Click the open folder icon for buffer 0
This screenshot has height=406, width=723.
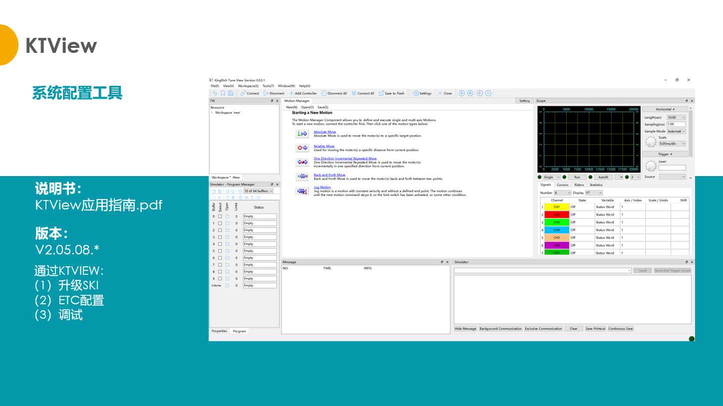coord(227,216)
